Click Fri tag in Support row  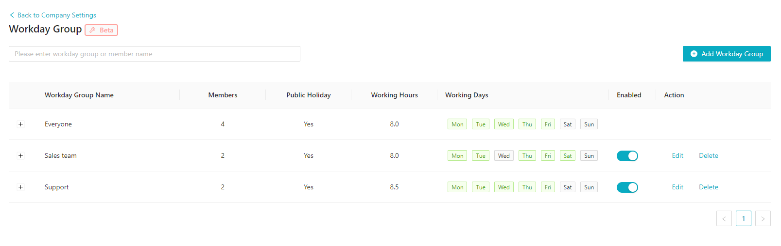[548, 187]
